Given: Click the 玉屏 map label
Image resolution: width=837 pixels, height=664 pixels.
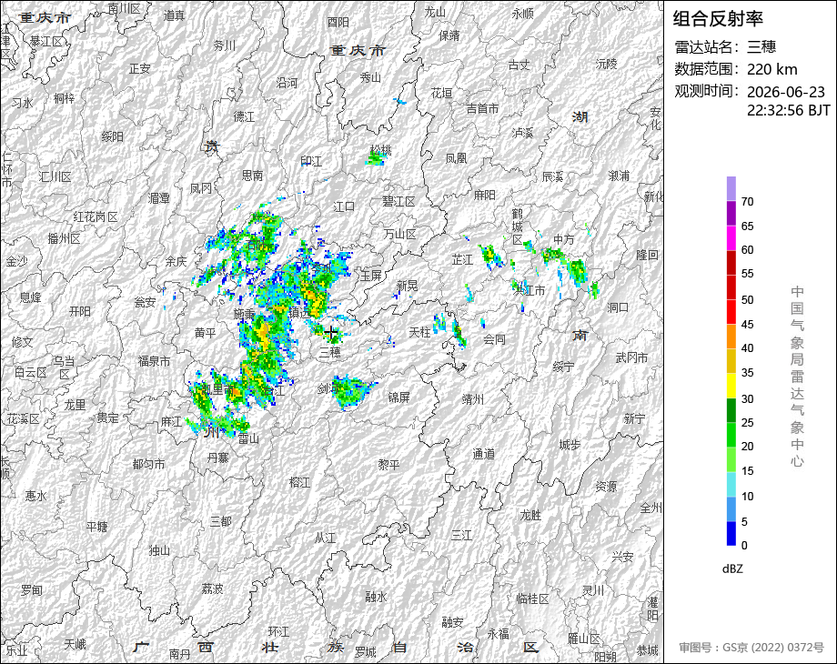Looking at the screenshot, I should pyautogui.click(x=370, y=276).
